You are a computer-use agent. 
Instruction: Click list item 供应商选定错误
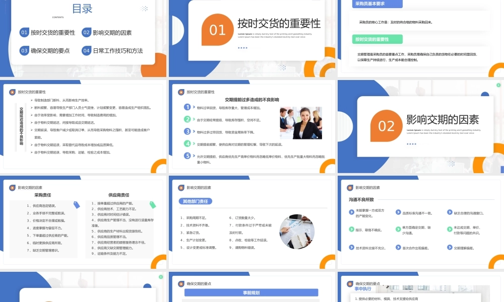coord(41,206)
